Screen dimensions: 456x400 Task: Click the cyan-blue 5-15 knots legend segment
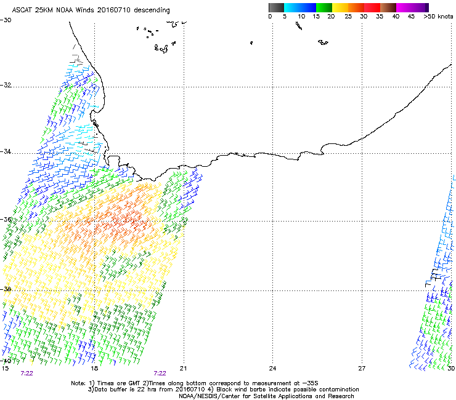[x=300, y=7]
